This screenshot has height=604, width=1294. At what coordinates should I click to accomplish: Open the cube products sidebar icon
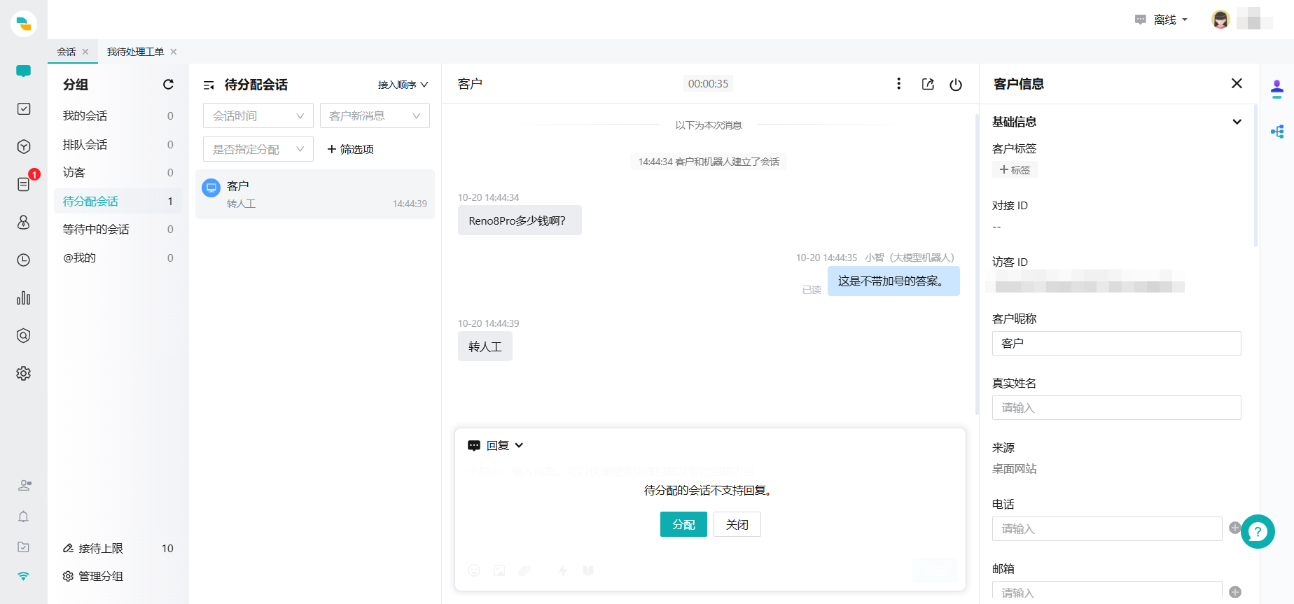[x=23, y=146]
